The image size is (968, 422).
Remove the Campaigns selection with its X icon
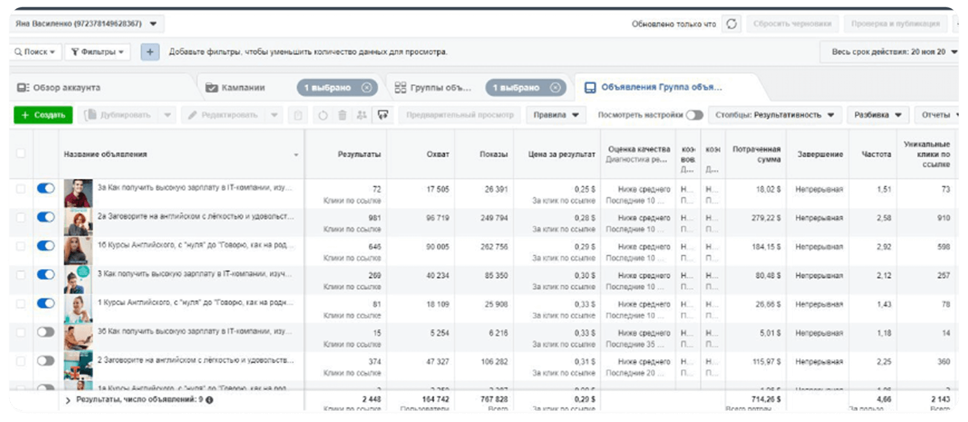coord(367,88)
